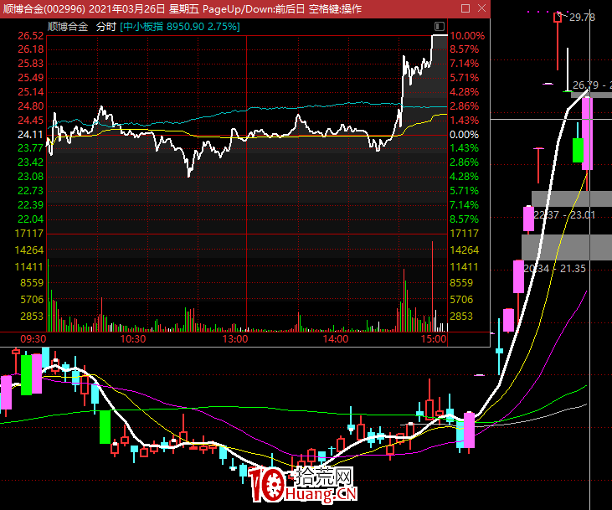The width and height of the screenshot is (612, 510).
Task: Click the price label 24.45 on the left axis
Action: pyautogui.click(x=31, y=121)
